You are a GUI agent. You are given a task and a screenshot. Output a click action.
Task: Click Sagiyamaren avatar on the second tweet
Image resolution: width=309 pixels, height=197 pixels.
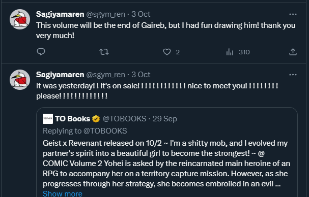point(20,80)
